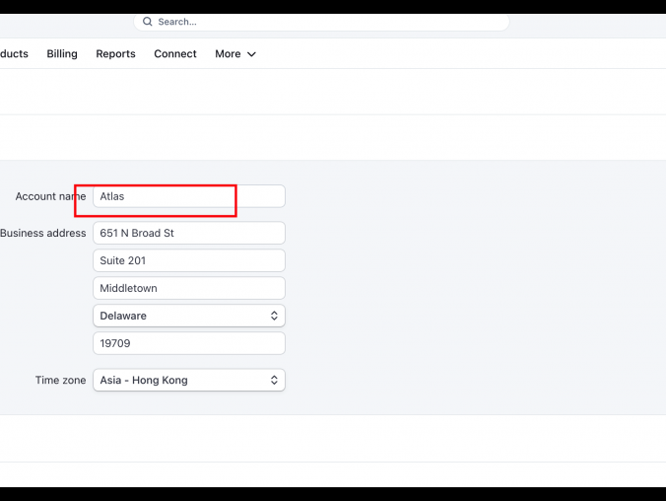This screenshot has width=666, height=501.
Task: Edit the street address 651 N Broad St
Action: [x=188, y=233]
